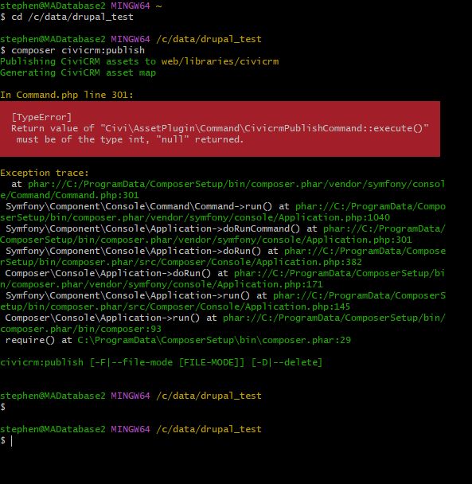This screenshot has width=472, height=484.
Task: Click the 'Application.php:171' path text
Action: [x=270, y=284]
